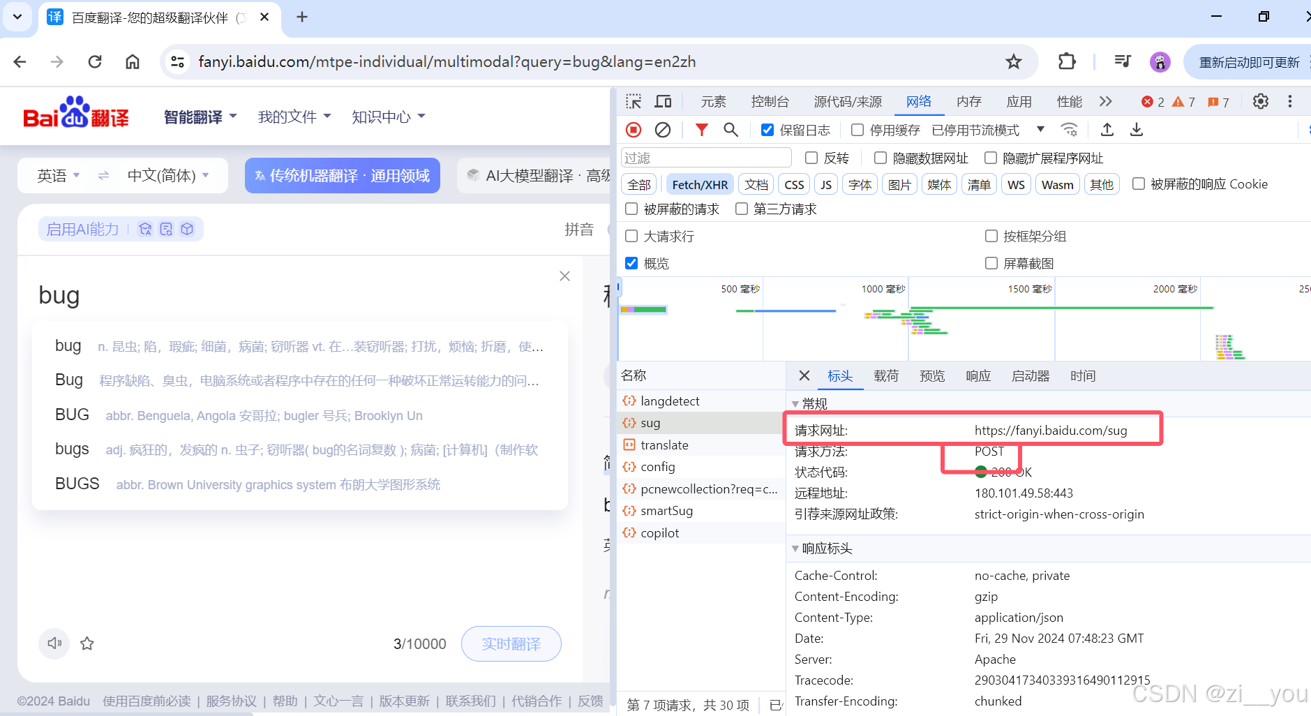This screenshot has width=1311, height=716.
Task: Open DevTools settings gear
Action: coord(1261,102)
